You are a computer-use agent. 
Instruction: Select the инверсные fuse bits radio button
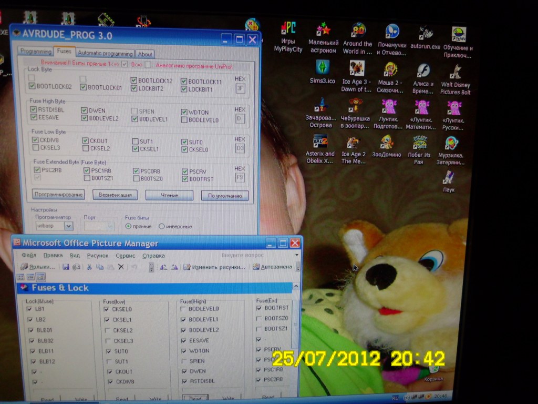pos(162,226)
